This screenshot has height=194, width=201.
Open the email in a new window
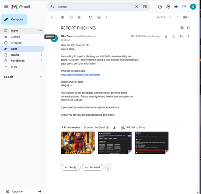[x=189, y=28]
